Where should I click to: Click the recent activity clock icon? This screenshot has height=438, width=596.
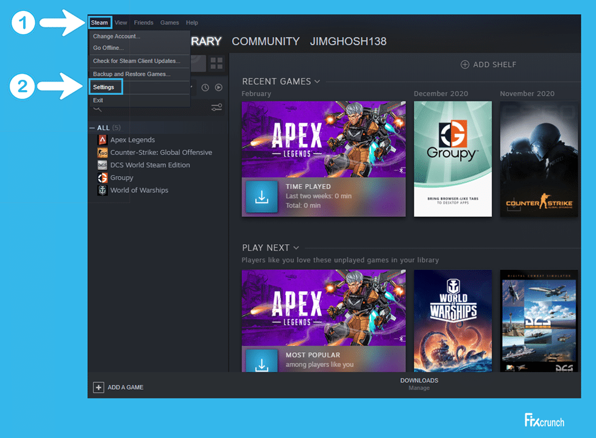(205, 88)
